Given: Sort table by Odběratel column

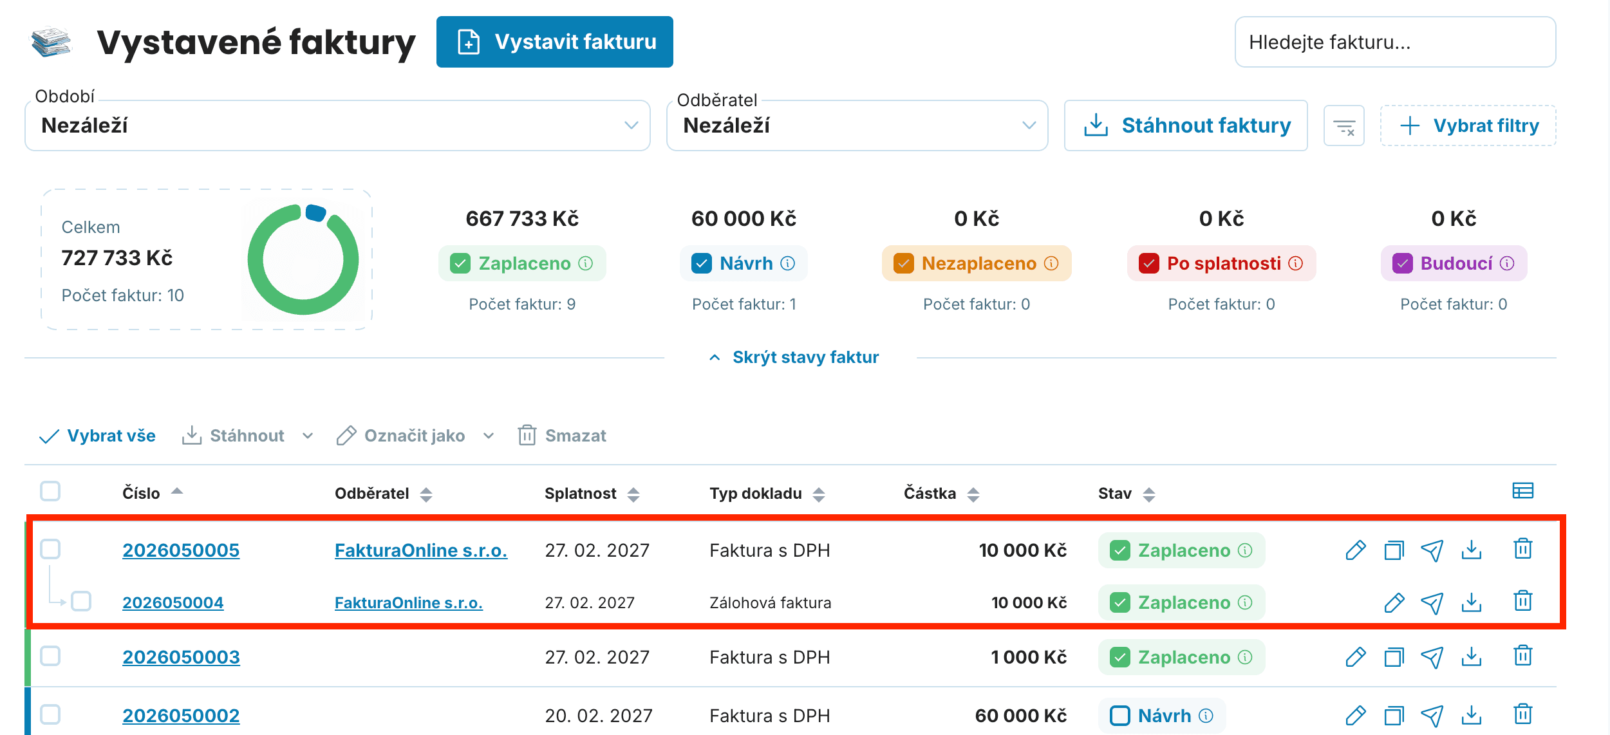Looking at the screenshot, I should coord(384,494).
